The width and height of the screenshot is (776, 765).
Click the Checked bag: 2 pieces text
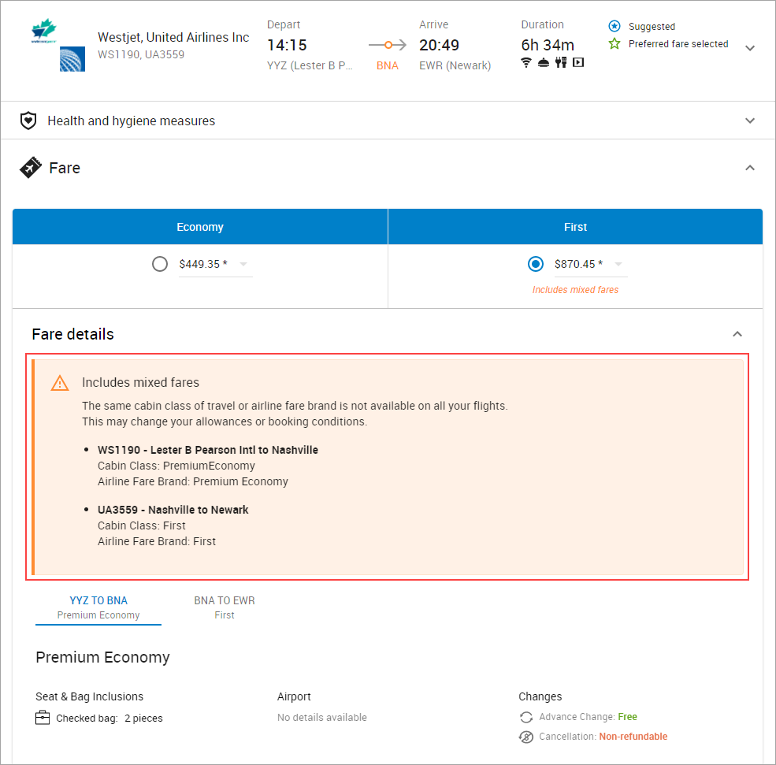click(110, 719)
